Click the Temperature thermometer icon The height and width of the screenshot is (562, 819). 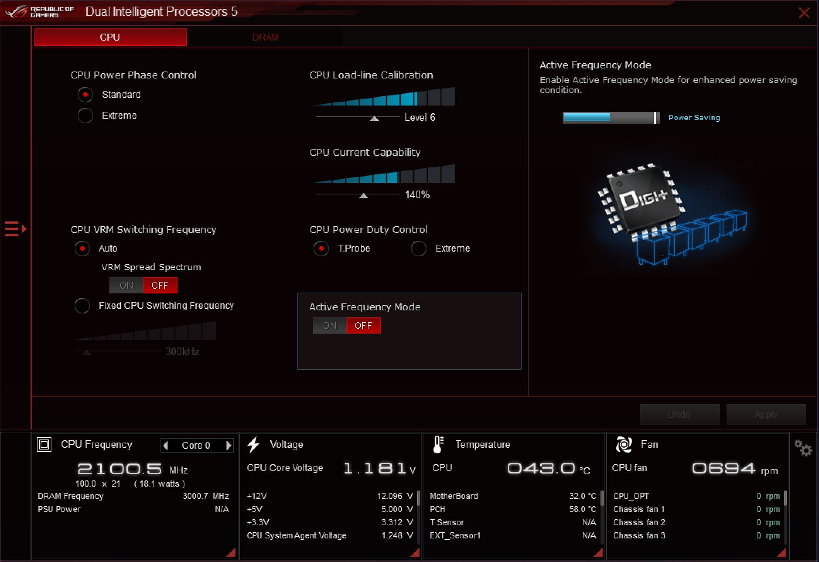[x=438, y=444]
